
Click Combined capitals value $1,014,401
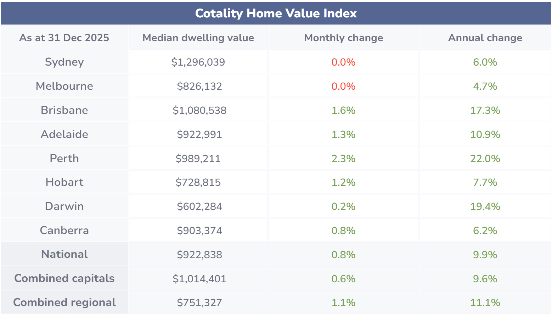[199, 279]
